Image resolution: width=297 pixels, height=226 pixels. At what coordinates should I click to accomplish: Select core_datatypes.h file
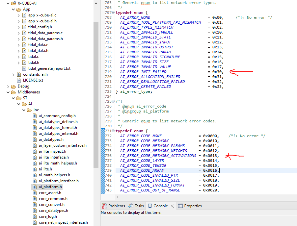pyautogui.click(x=53, y=211)
